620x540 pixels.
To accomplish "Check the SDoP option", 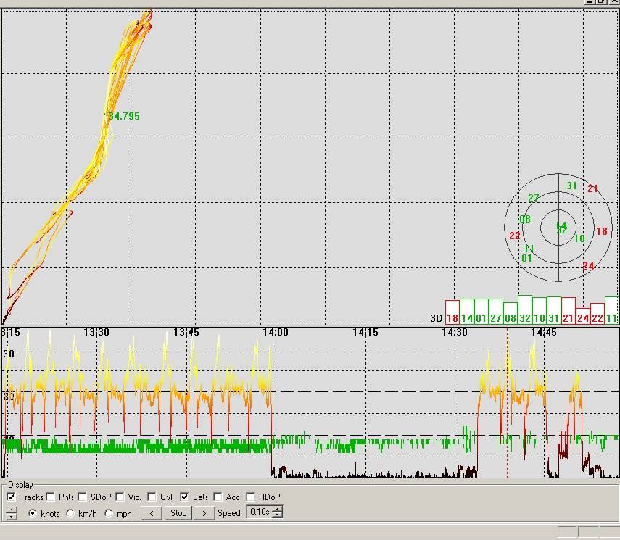I will [x=82, y=497].
